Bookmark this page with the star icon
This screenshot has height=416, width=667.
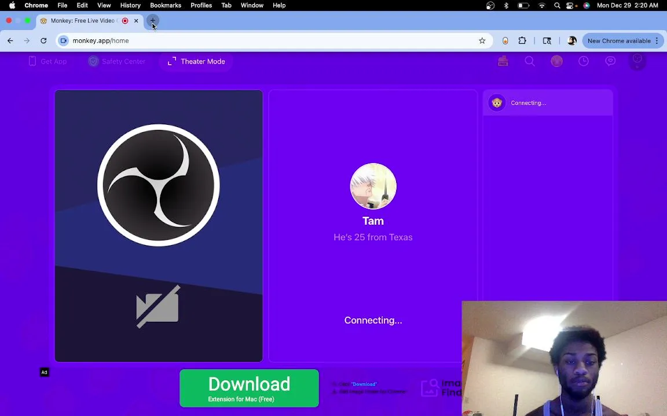[482, 41]
